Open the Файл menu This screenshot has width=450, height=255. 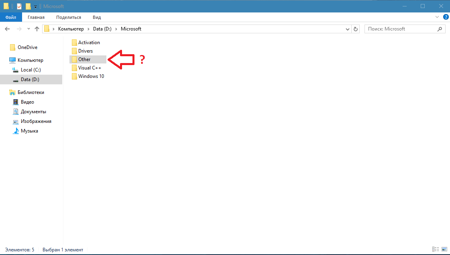(x=10, y=17)
